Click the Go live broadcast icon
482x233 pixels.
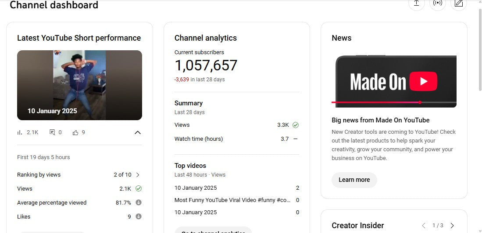pyautogui.click(x=437, y=3)
